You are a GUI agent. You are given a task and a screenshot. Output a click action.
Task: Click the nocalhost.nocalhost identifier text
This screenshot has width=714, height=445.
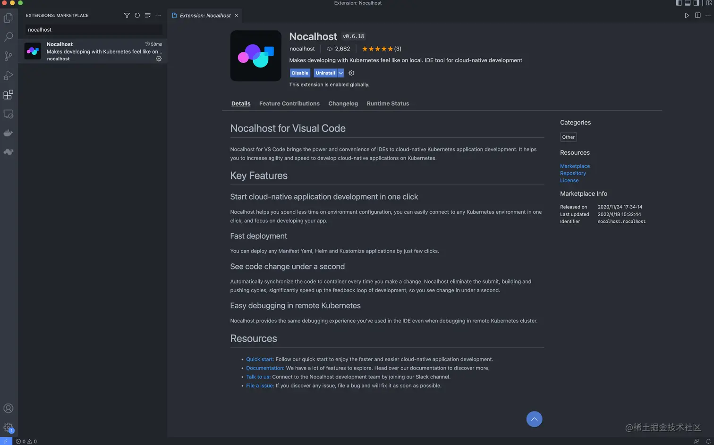(621, 221)
